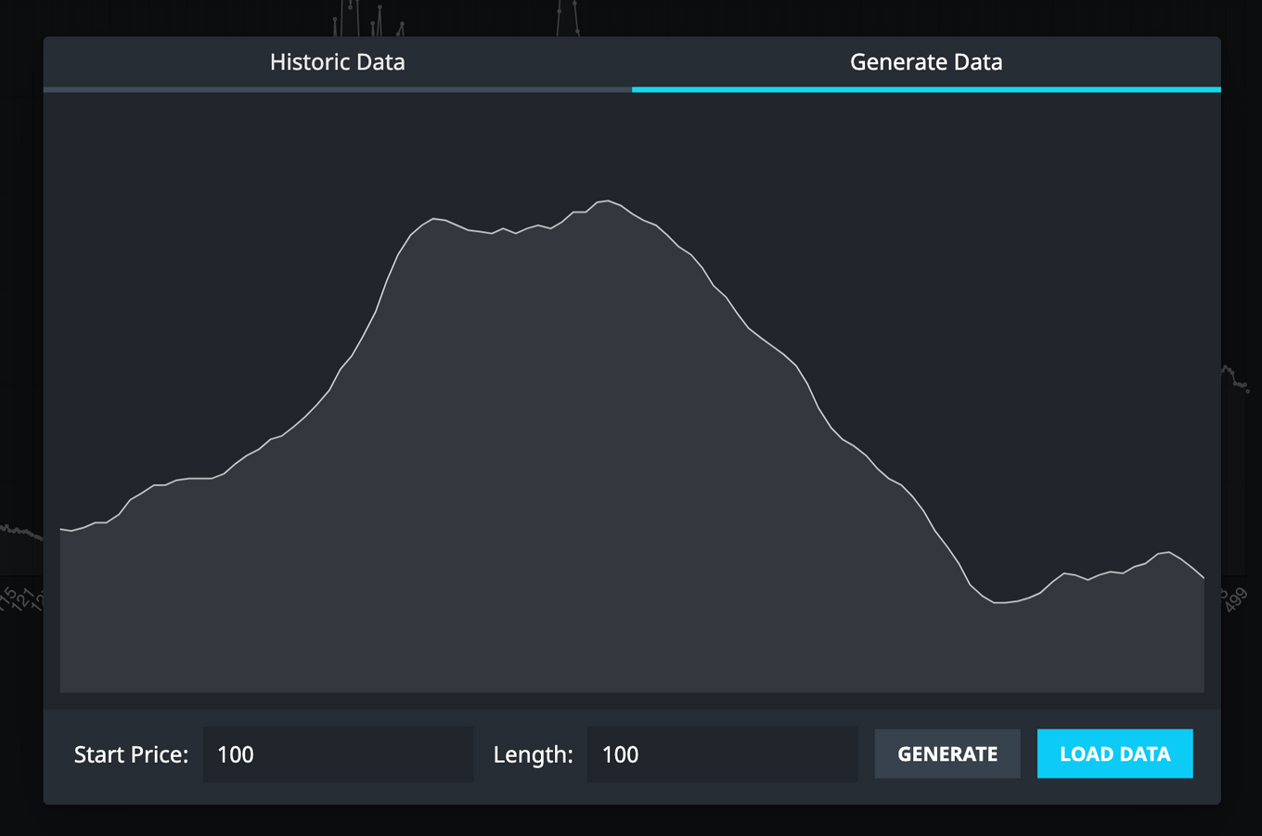
Task: Focus the Length input field
Action: click(722, 754)
